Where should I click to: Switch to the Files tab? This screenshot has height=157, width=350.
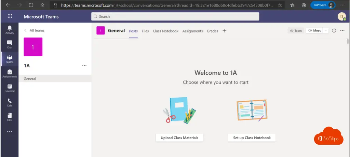(145, 31)
